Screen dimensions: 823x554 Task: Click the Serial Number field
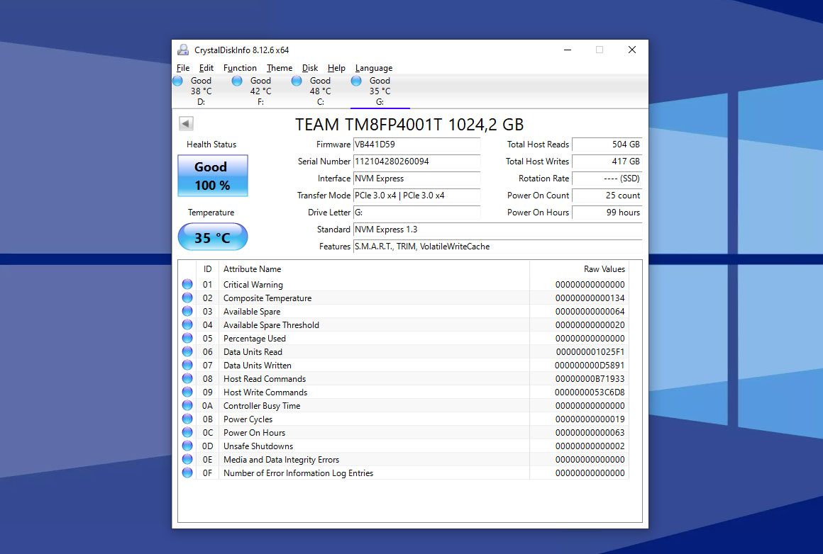[x=416, y=162]
